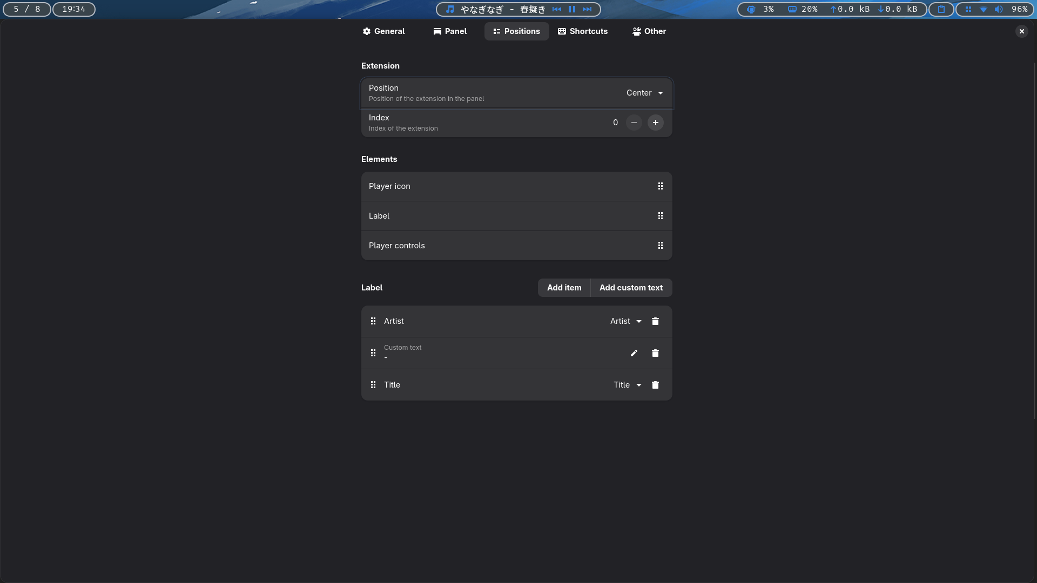Pause playback from top panel
Viewport: 1037px width, 583px height.
point(572,9)
